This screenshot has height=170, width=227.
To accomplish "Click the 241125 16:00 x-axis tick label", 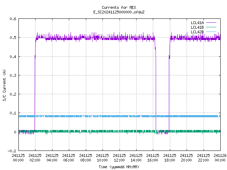I will (x=153, y=158).
